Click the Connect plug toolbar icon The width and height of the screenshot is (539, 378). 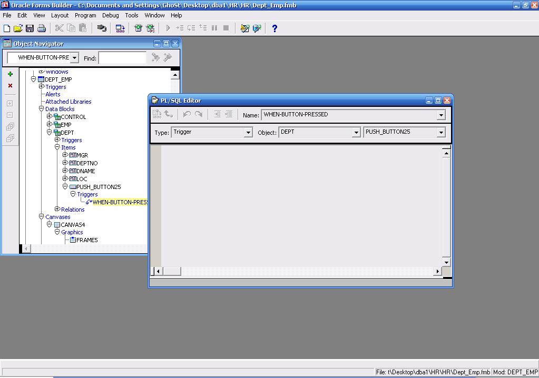click(102, 28)
